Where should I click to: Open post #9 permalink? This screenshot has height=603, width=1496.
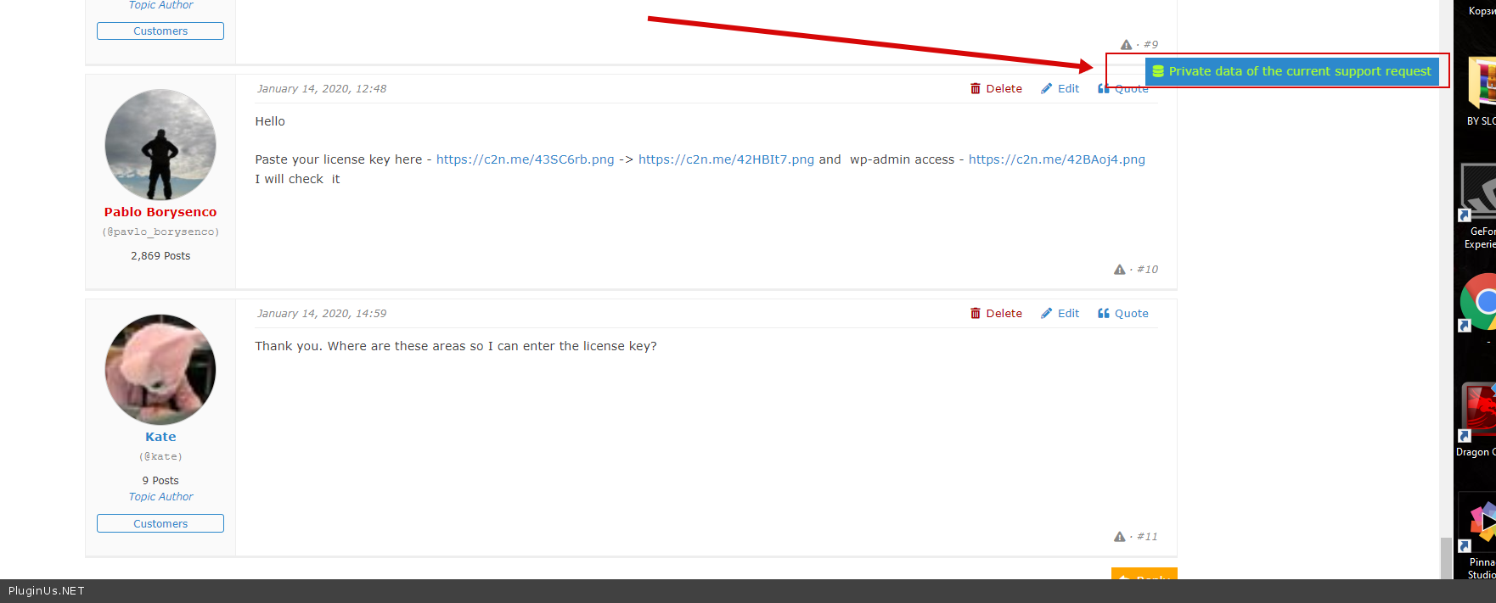1150,45
